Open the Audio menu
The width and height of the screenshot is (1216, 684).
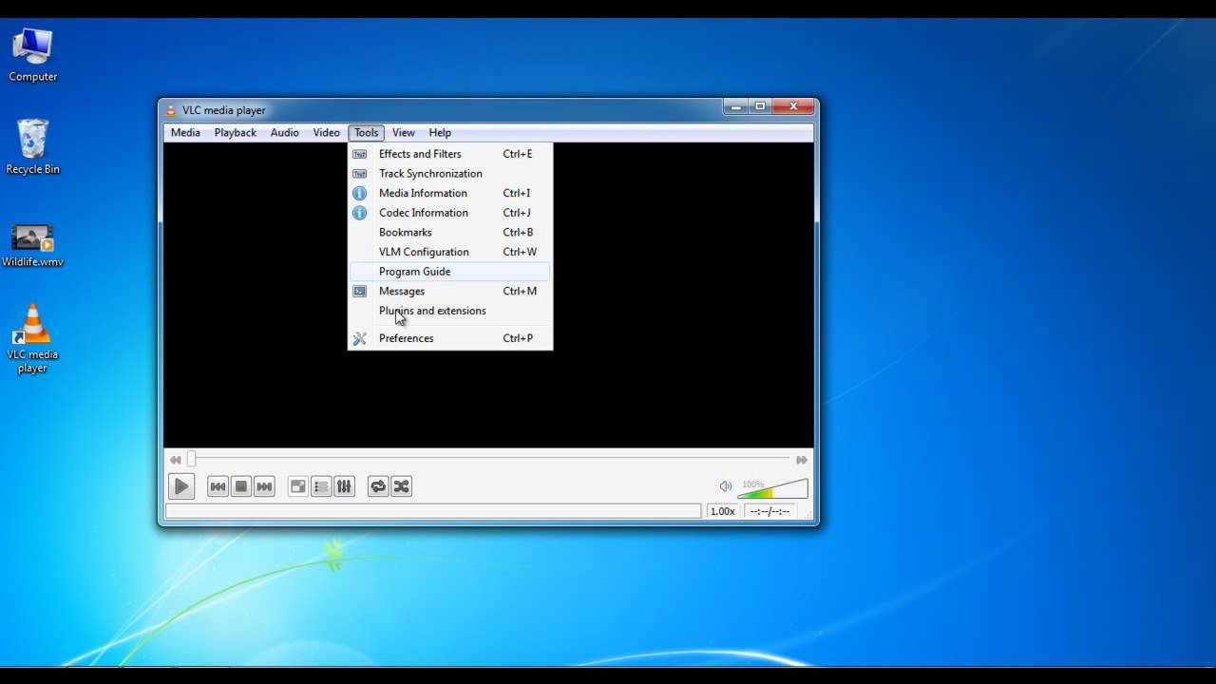284,132
